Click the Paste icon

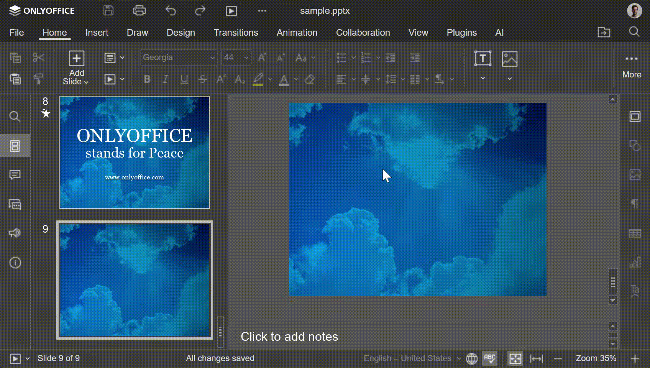click(15, 79)
